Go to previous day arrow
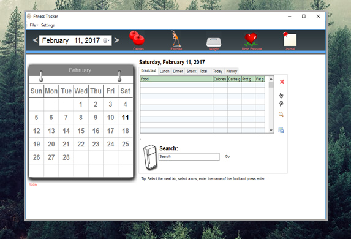 point(35,40)
